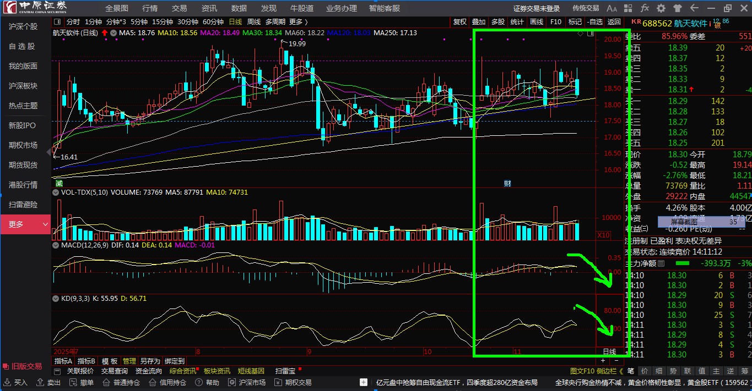
Task: Open the VOL-TDX indicator dropdown circle
Action: point(56,193)
